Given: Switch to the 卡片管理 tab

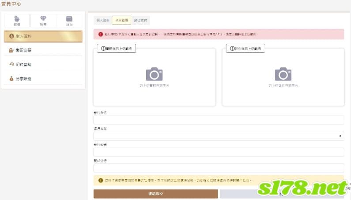Looking at the screenshot, I should 121,20.
